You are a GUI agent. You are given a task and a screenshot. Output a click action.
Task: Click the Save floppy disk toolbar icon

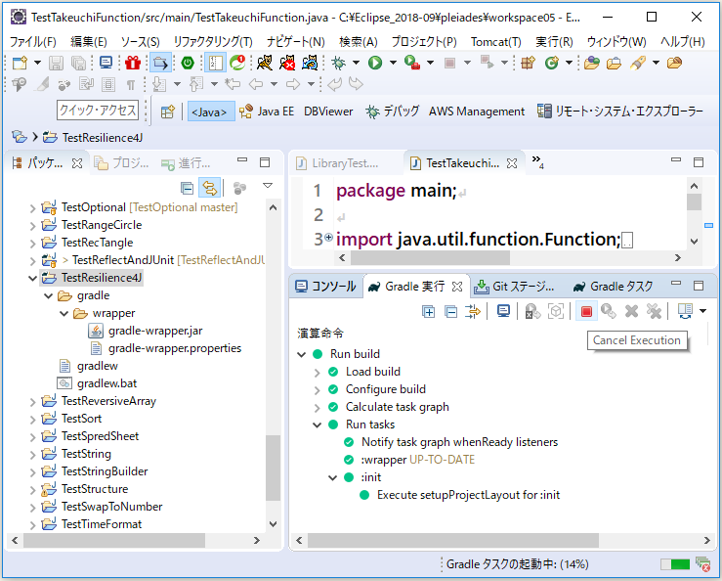[56, 63]
